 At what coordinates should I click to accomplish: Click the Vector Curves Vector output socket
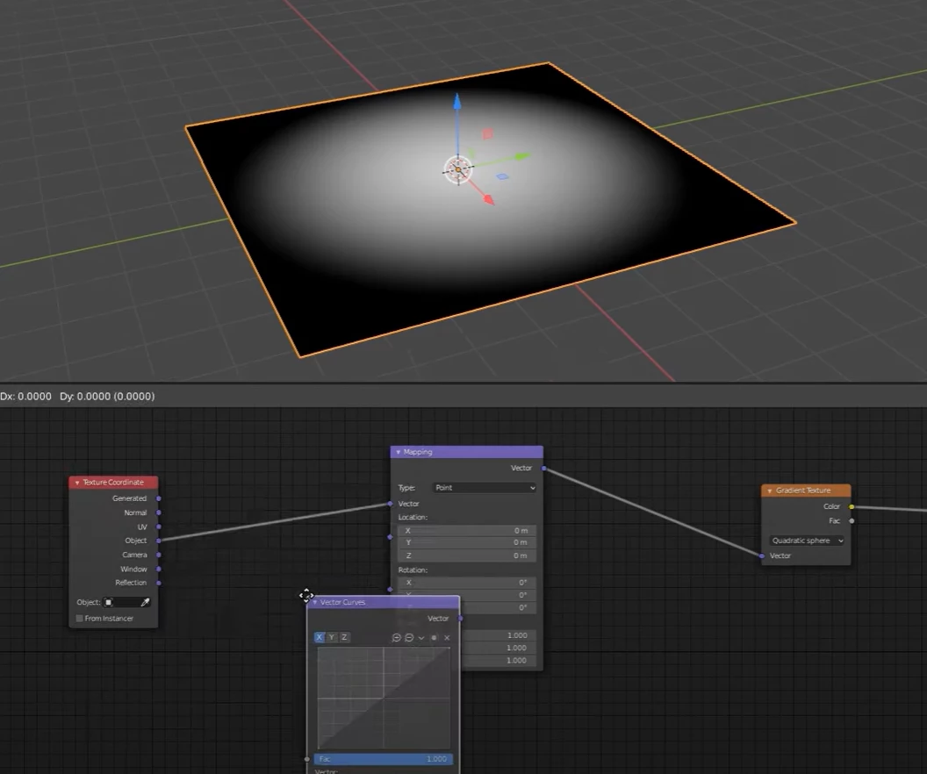pyautogui.click(x=460, y=619)
